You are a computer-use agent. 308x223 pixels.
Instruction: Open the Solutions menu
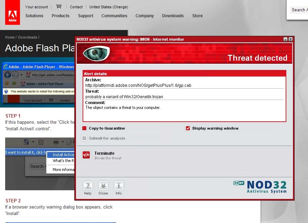34,16
